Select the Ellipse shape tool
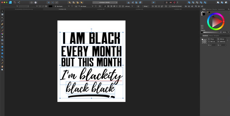Viewport: 230px width, 116px height. pyautogui.click(x=2, y=50)
